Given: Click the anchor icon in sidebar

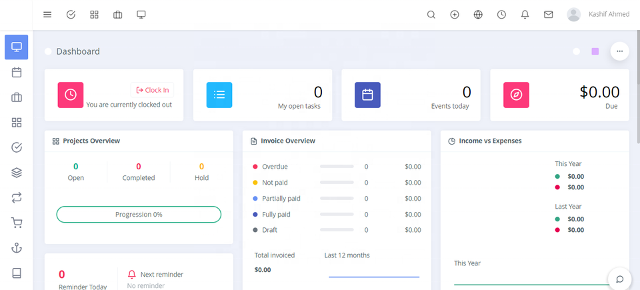Looking at the screenshot, I should click(17, 248).
